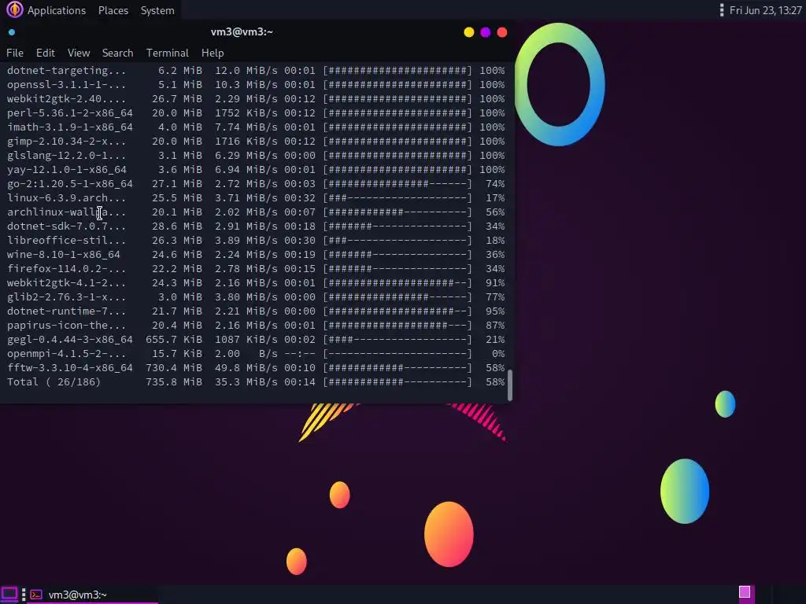Image resolution: width=806 pixels, height=604 pixels.
Task: Open the terminal View menu
Action: (79, 53)
